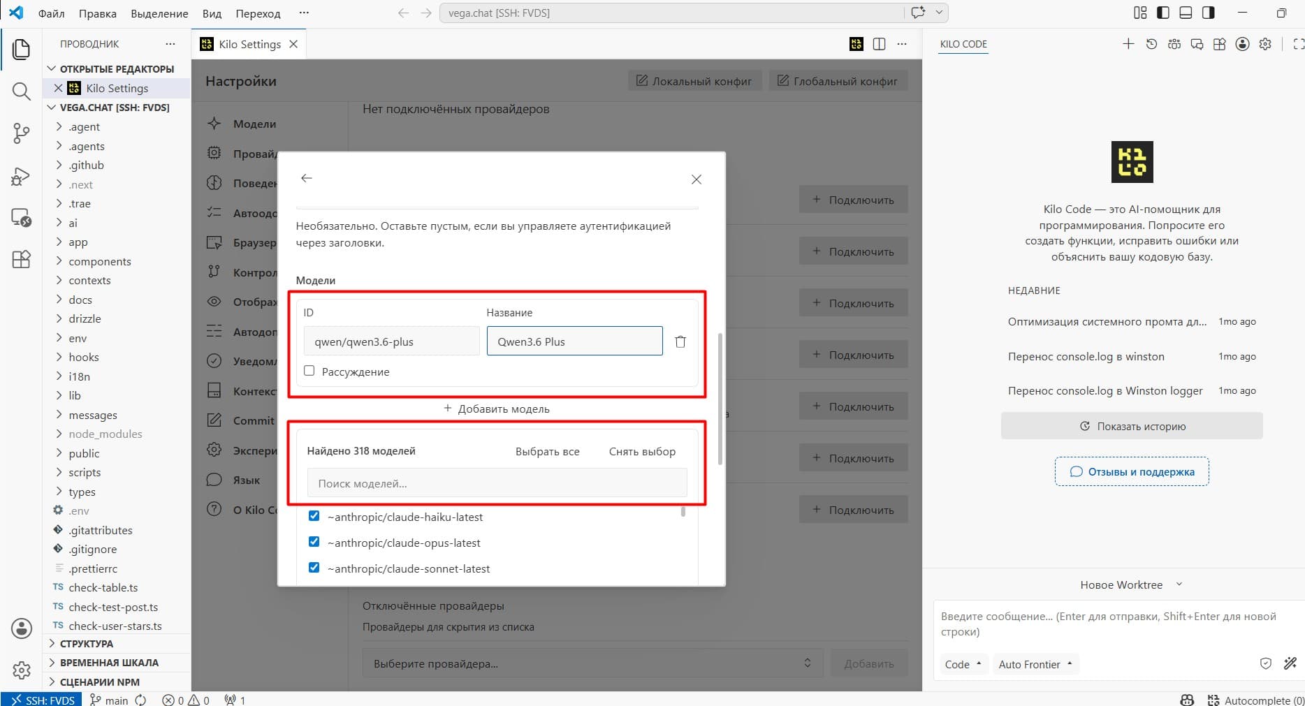
Task: Open Accounts icon in activity bar
Action: coord(22,628)
